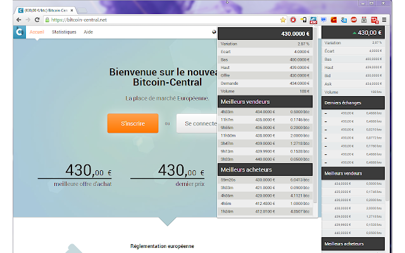Click the buyer row at 421.0000 €
This screenshot has width=405, height=253.
click(x=265, y=188)
